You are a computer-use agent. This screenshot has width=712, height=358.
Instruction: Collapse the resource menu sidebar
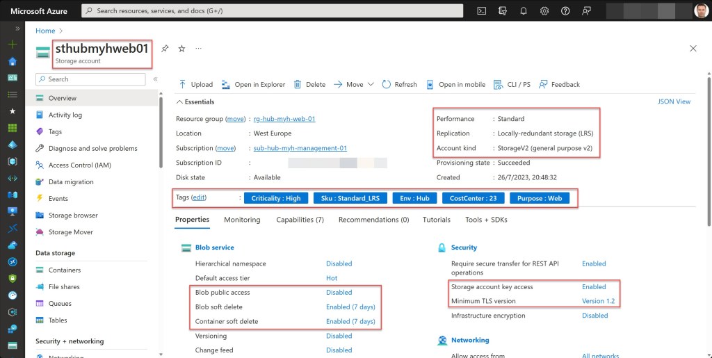(x=155, y=79)
